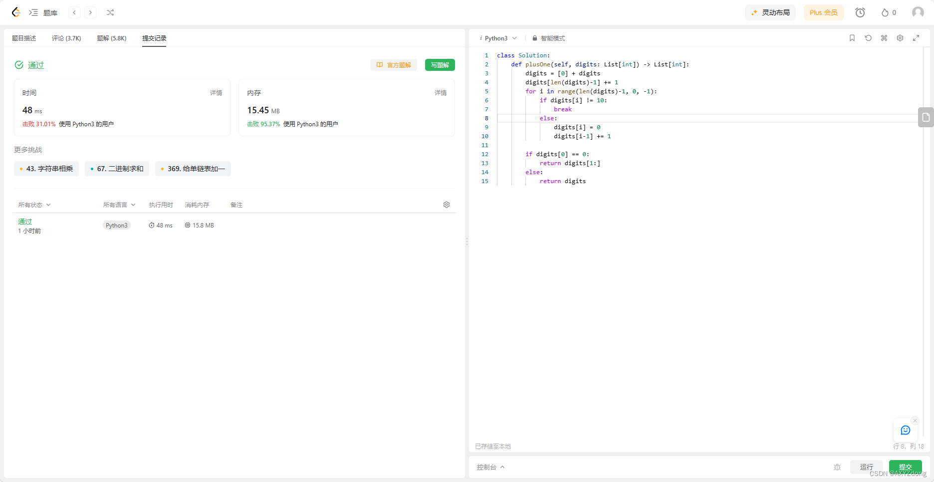Go to the previous problem arrow
The image size is (934, 482).
(74, 12)
